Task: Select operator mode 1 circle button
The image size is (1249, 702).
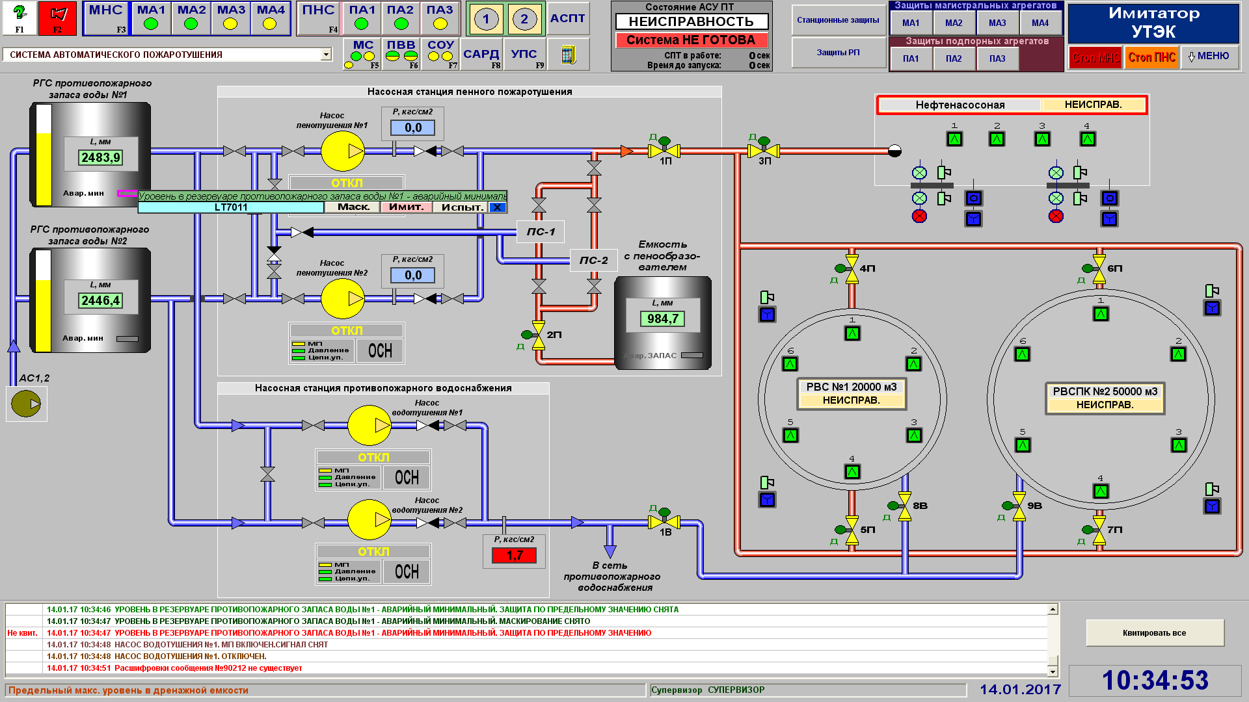Action: 486,19
